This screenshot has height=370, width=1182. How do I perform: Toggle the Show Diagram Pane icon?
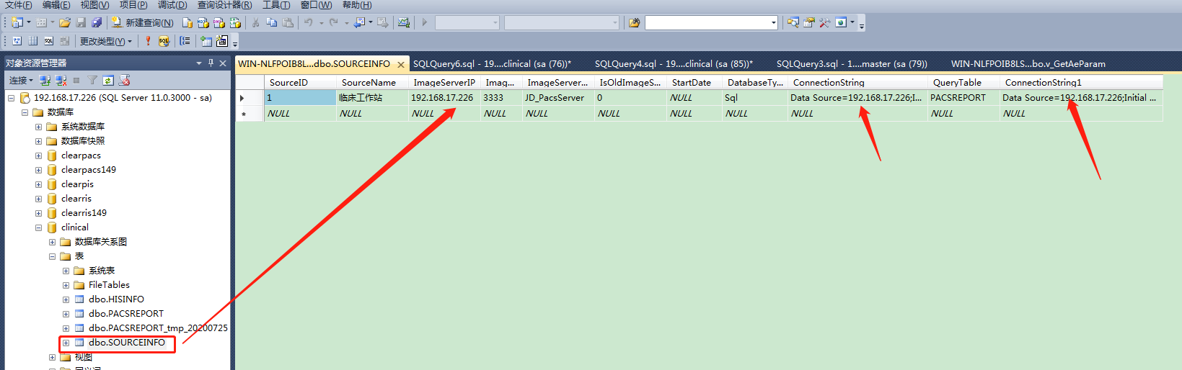pos(17,42)
